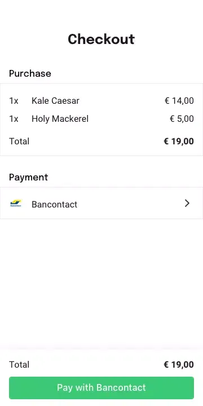This screenshot has height=406, width=203.
Task: Click empty area below Payment section
Action: (101, 283)
